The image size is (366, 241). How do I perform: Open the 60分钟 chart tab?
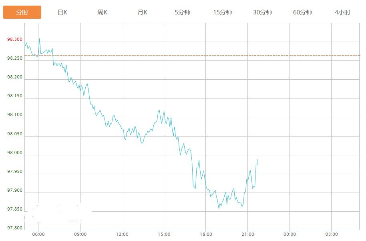point(303,12)
